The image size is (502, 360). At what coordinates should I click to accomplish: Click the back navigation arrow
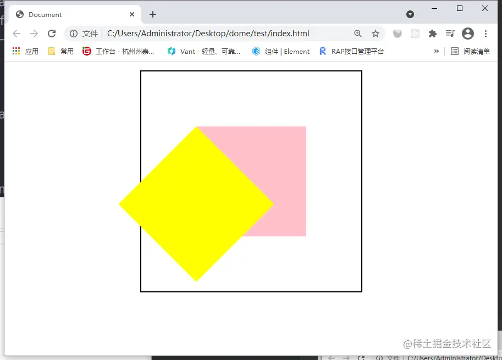16,34
